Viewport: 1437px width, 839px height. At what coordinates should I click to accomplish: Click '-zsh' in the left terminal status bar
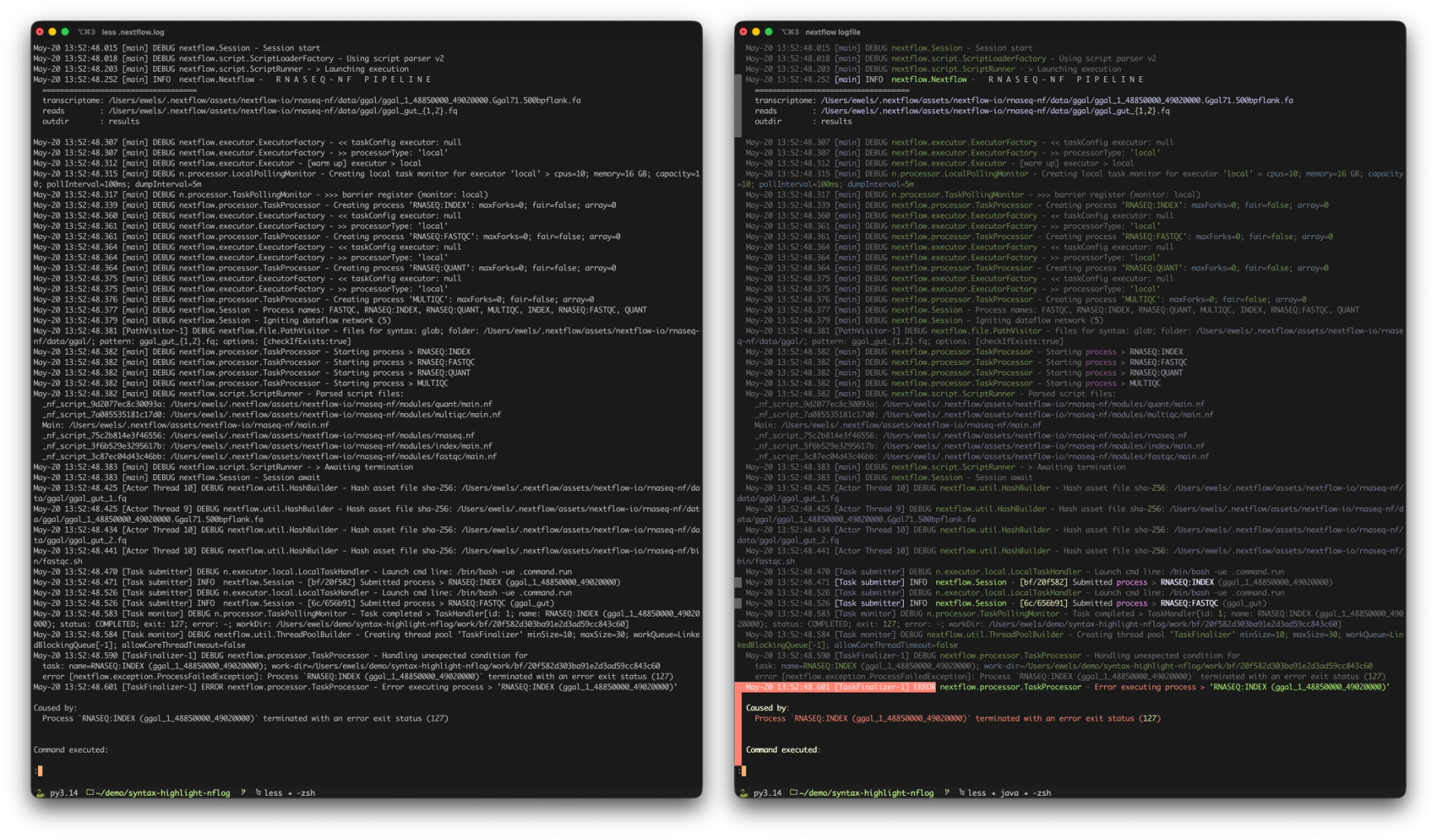(x=305, y=793)
